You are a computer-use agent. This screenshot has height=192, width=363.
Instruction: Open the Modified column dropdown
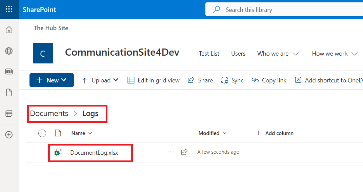coord(225,133)
